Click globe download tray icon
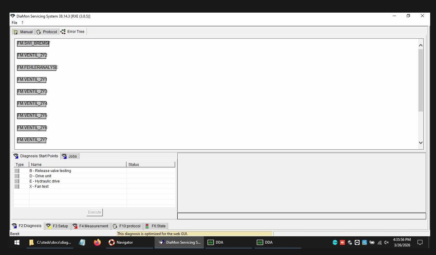Viewport: 436px width, 255px height. pos(350,242)
